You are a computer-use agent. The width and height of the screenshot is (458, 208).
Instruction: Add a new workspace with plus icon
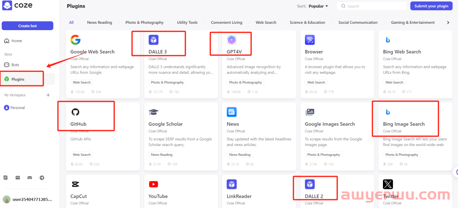point(48,95)
